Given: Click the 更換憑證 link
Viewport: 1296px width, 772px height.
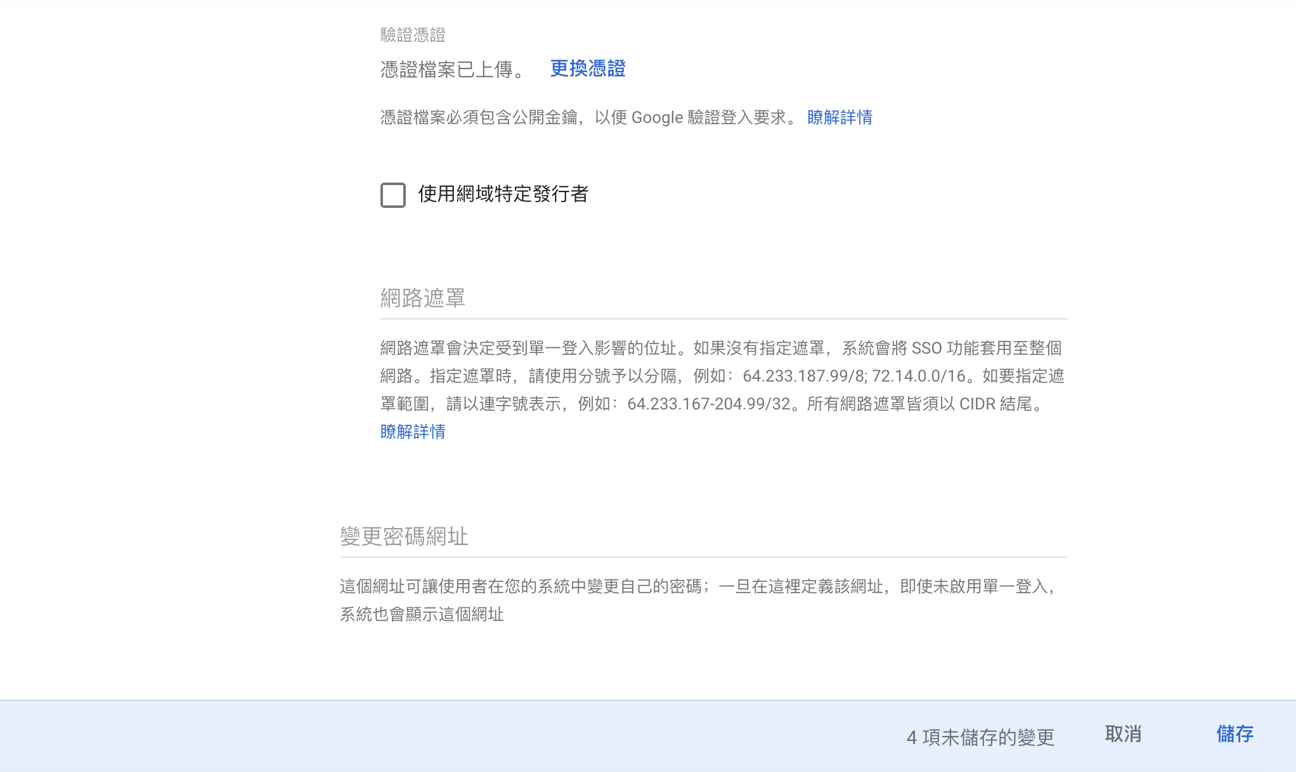Looking at the screenshot, I should 588,68.
